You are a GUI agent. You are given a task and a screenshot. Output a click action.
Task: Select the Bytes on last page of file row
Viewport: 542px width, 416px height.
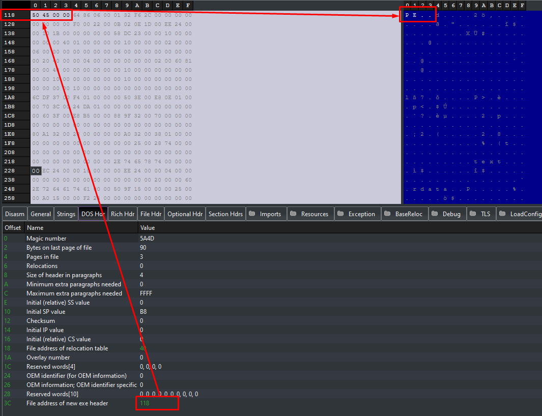point(272,247)
